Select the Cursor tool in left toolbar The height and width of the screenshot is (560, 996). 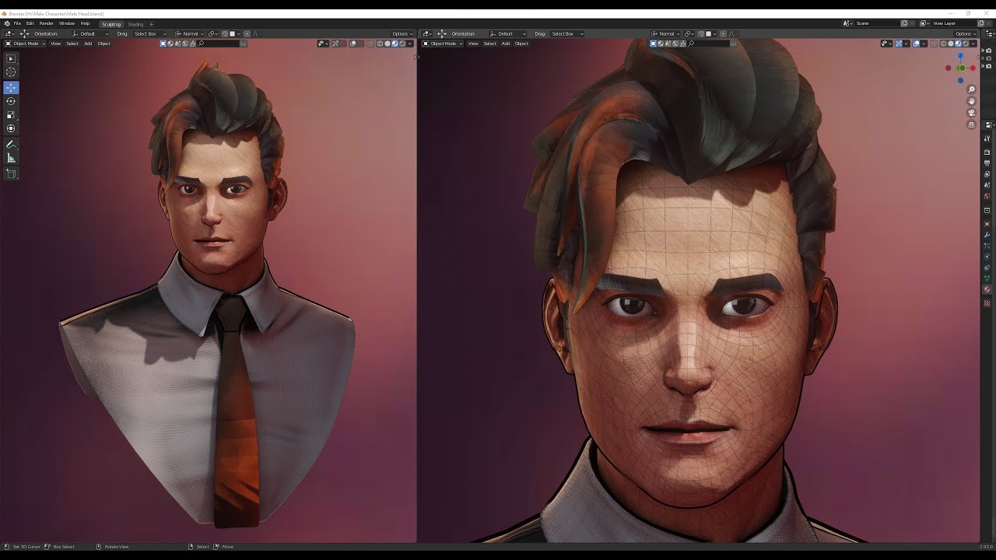11,72
